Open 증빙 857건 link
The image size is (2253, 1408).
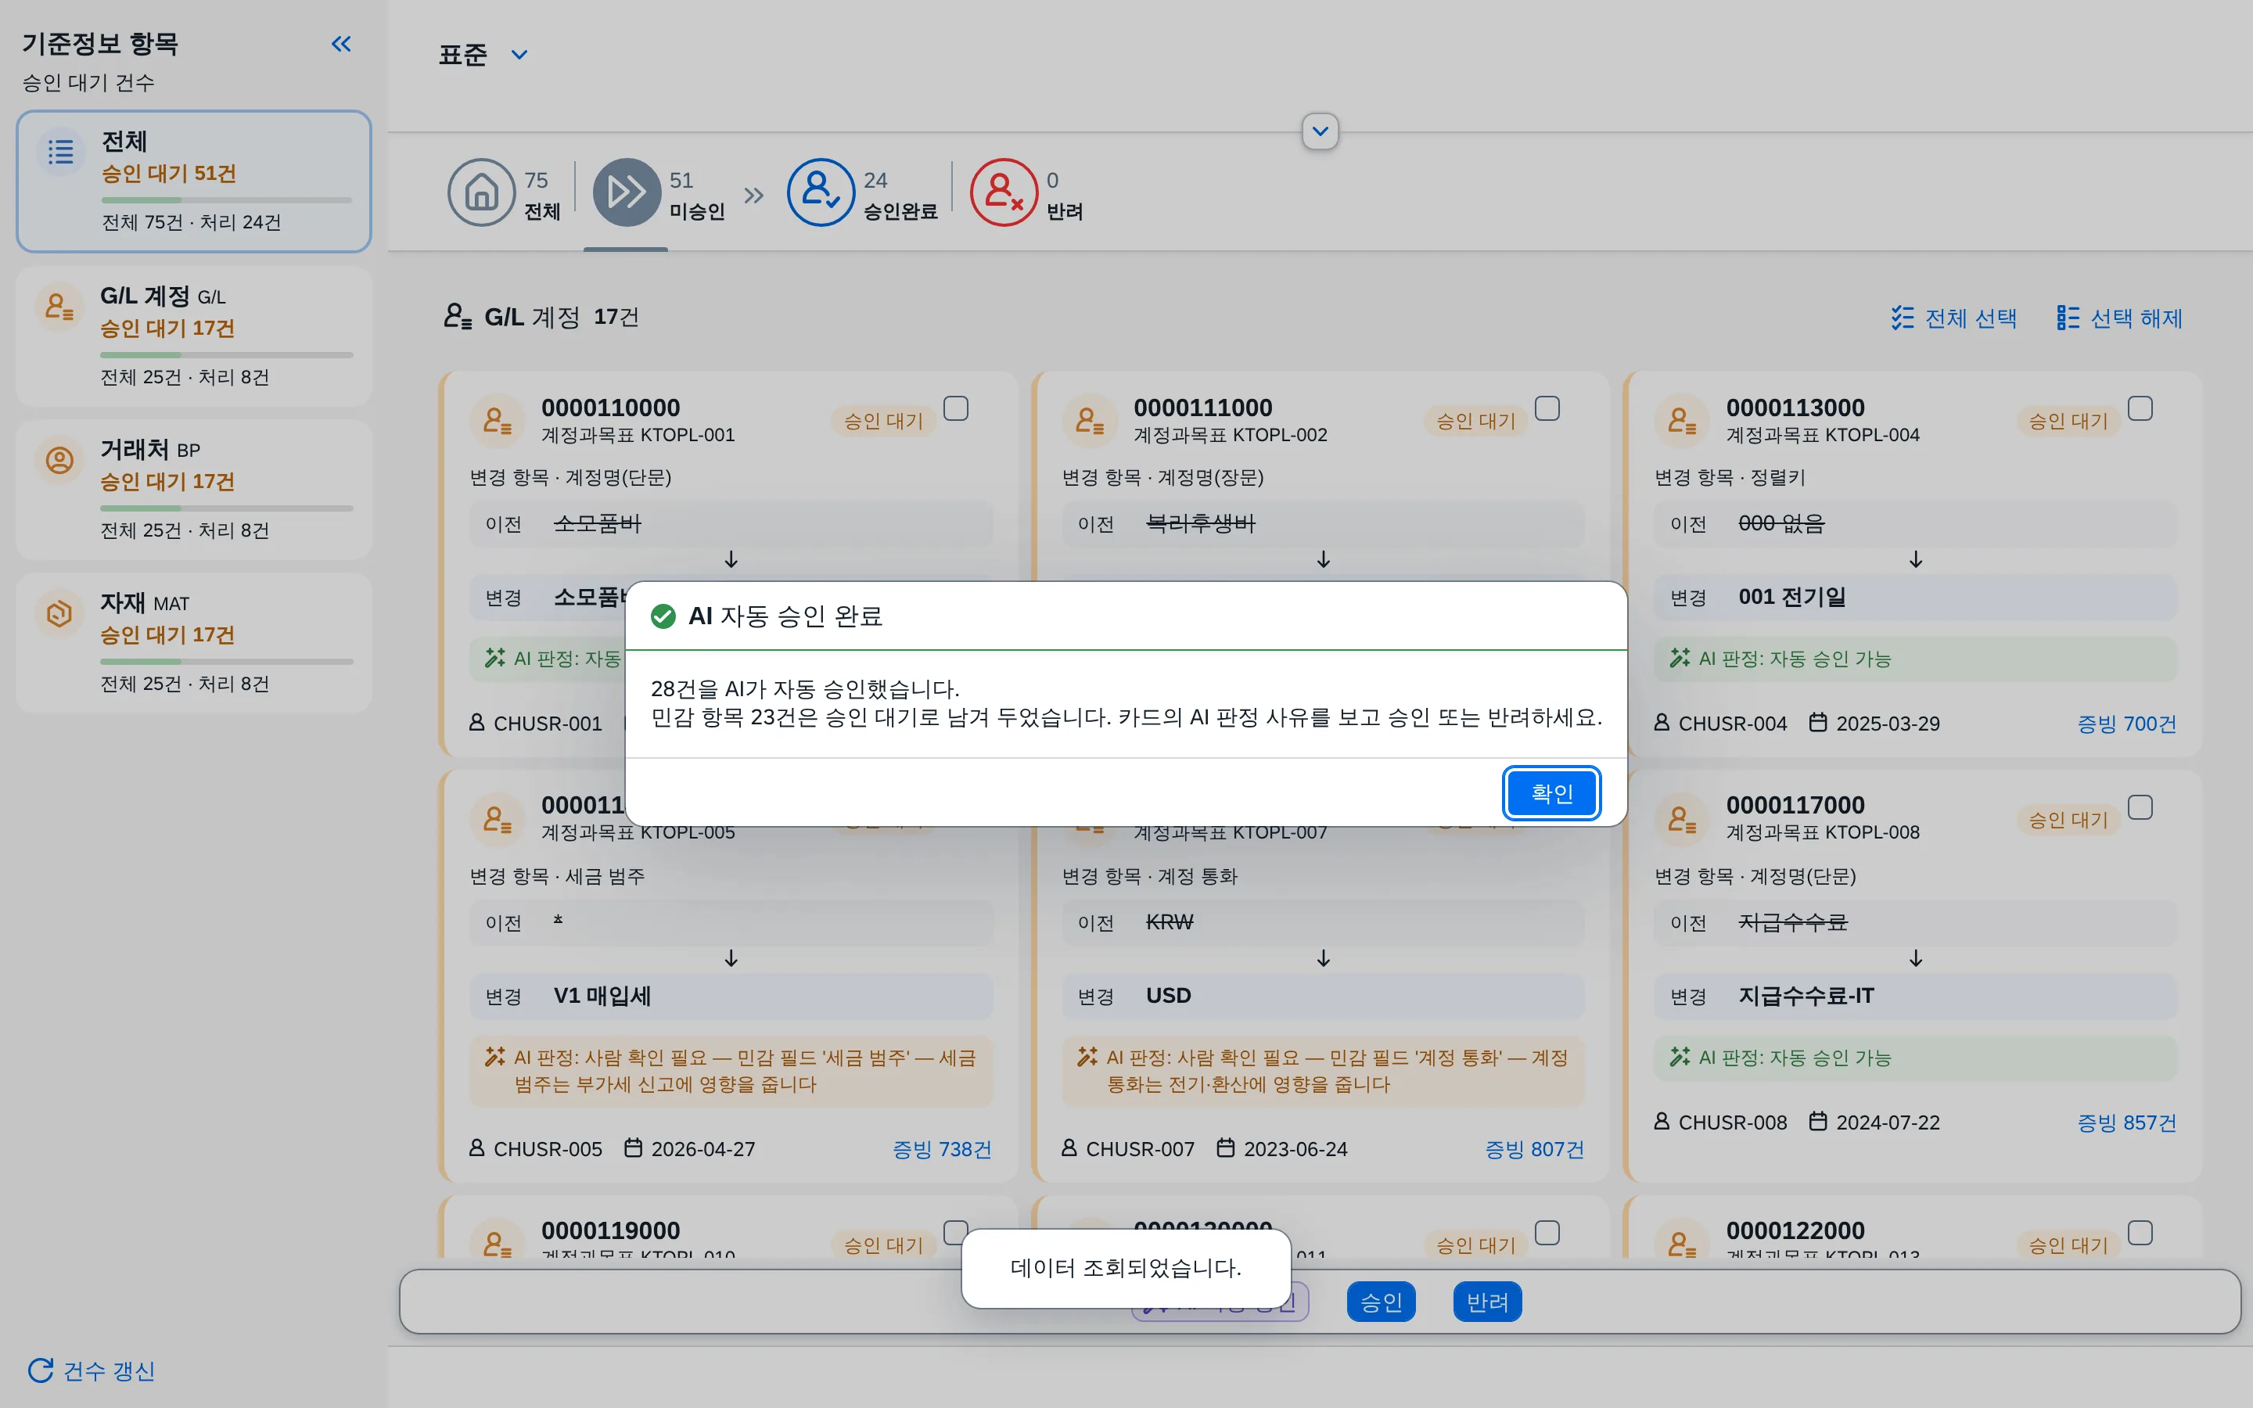[x=2126, y=1122]
